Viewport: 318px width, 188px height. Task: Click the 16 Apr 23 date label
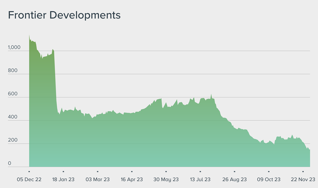[132, 180]
